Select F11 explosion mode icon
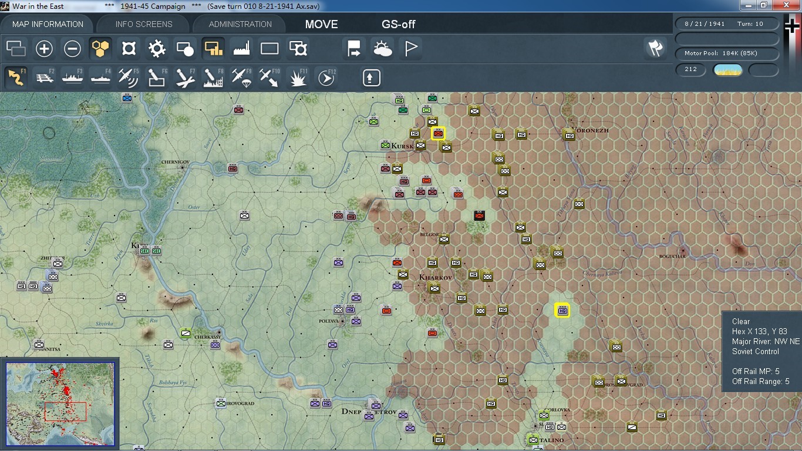 tap(298, 77)
